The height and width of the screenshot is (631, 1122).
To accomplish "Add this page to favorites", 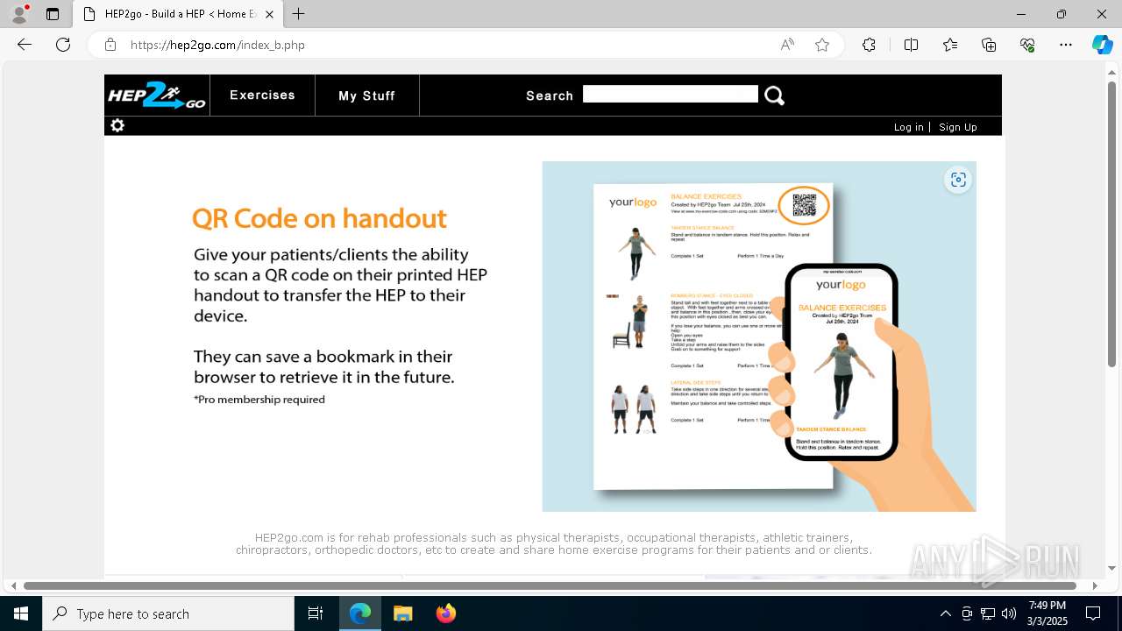I will coord(822,45).
